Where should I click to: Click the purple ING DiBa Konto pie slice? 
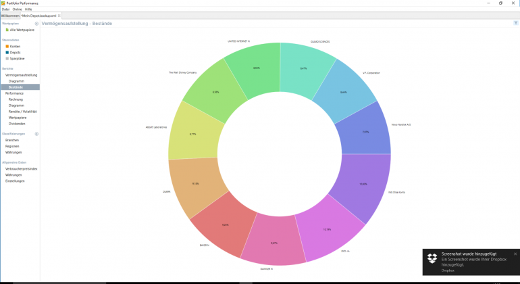(x=363, y=186)
